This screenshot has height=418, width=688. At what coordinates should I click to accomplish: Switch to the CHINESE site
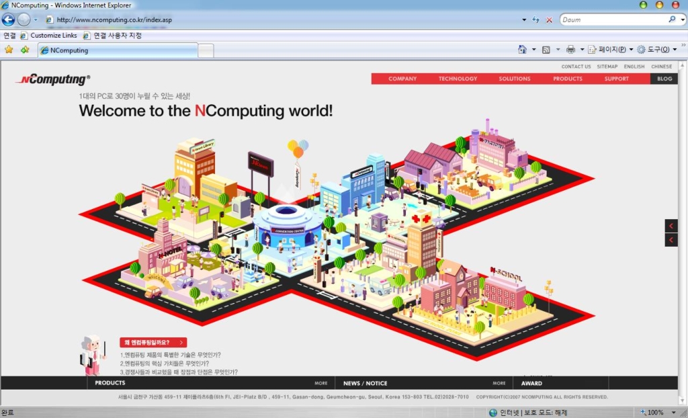(661, 67)
